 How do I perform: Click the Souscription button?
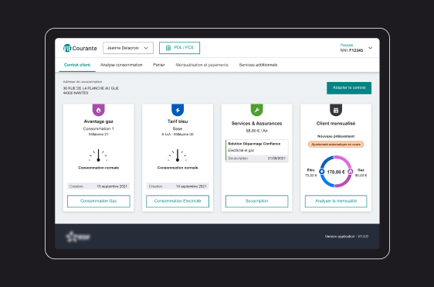point(257,201)
